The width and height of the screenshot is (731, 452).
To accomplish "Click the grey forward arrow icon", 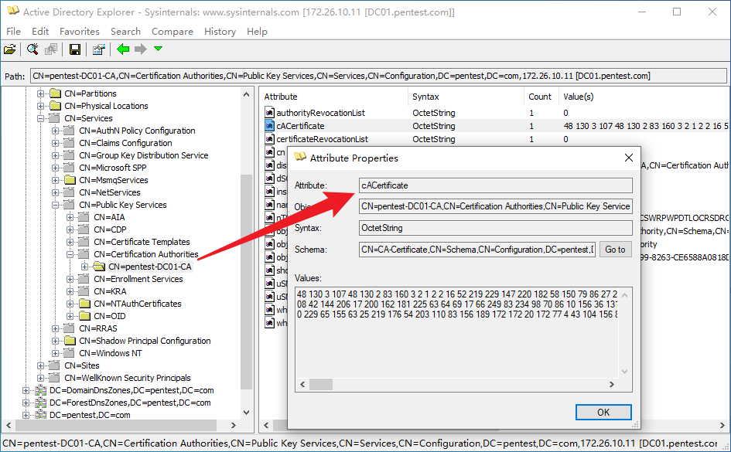I will click(140, 49).
